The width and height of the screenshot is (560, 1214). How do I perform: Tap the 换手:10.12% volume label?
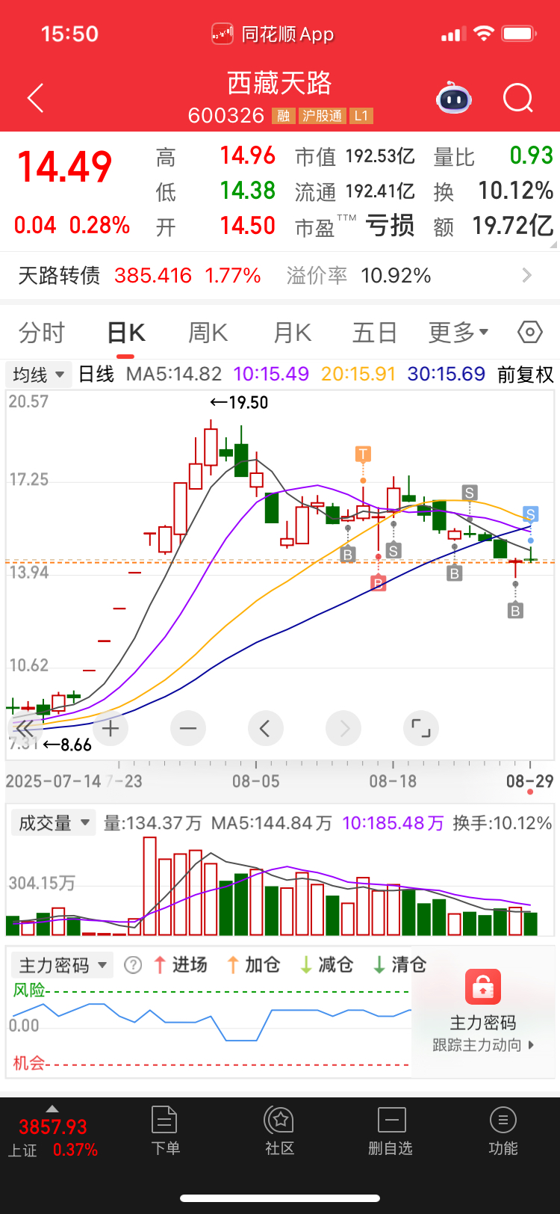[503, 823]
